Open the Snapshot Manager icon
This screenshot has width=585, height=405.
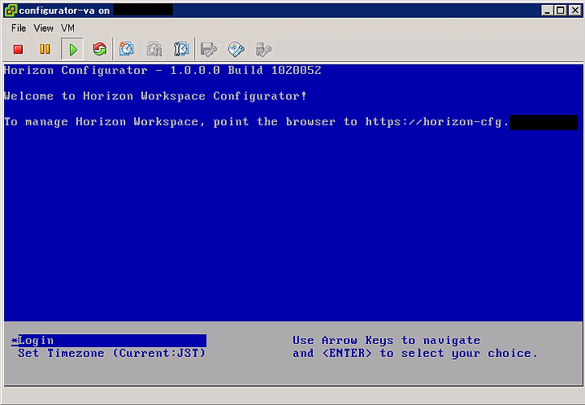tap(181, 49)
